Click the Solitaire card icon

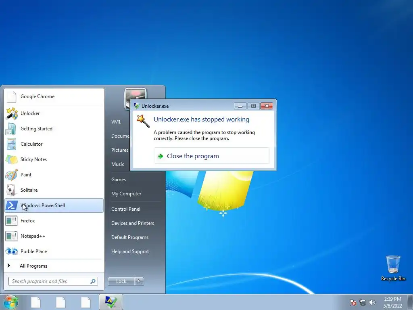tap(11, 190)
